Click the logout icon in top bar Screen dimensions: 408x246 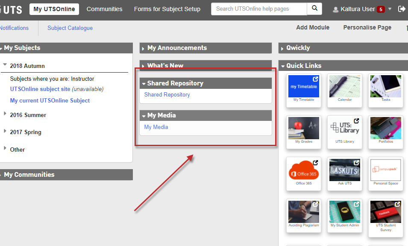(401, 9)
